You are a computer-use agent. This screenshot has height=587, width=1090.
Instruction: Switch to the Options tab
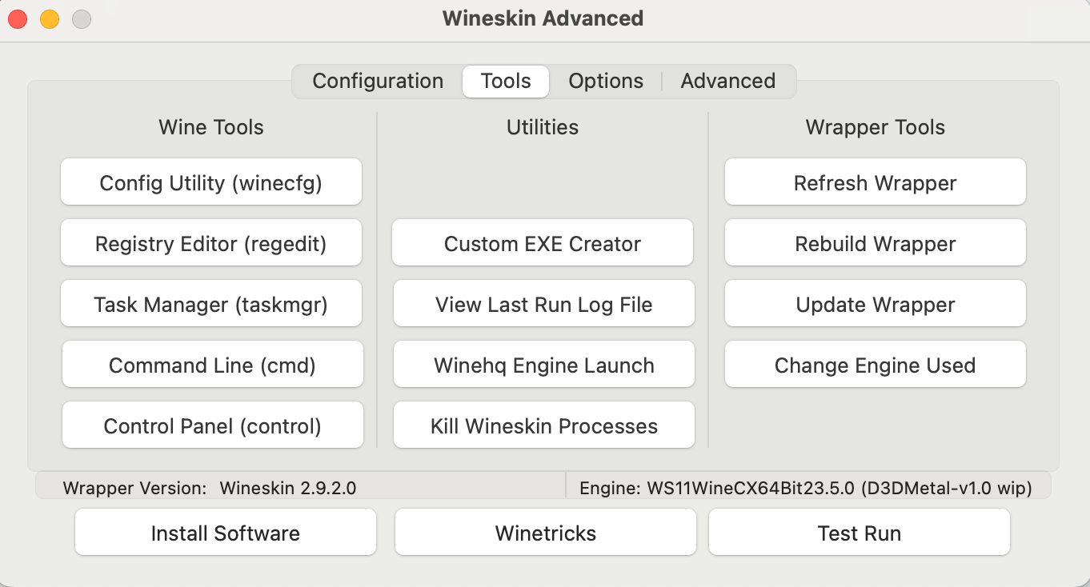(606, 82)
